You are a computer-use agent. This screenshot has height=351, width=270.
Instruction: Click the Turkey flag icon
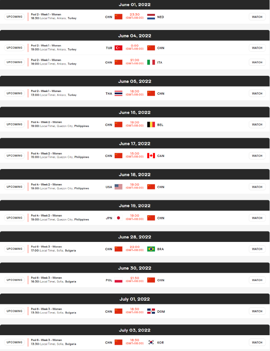[x=118, y=48]
